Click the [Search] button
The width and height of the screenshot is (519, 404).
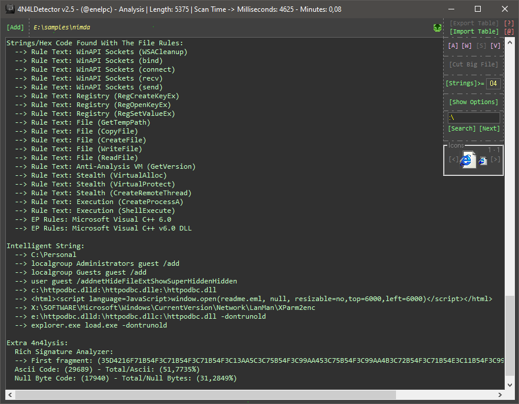[x=462, y=129]
